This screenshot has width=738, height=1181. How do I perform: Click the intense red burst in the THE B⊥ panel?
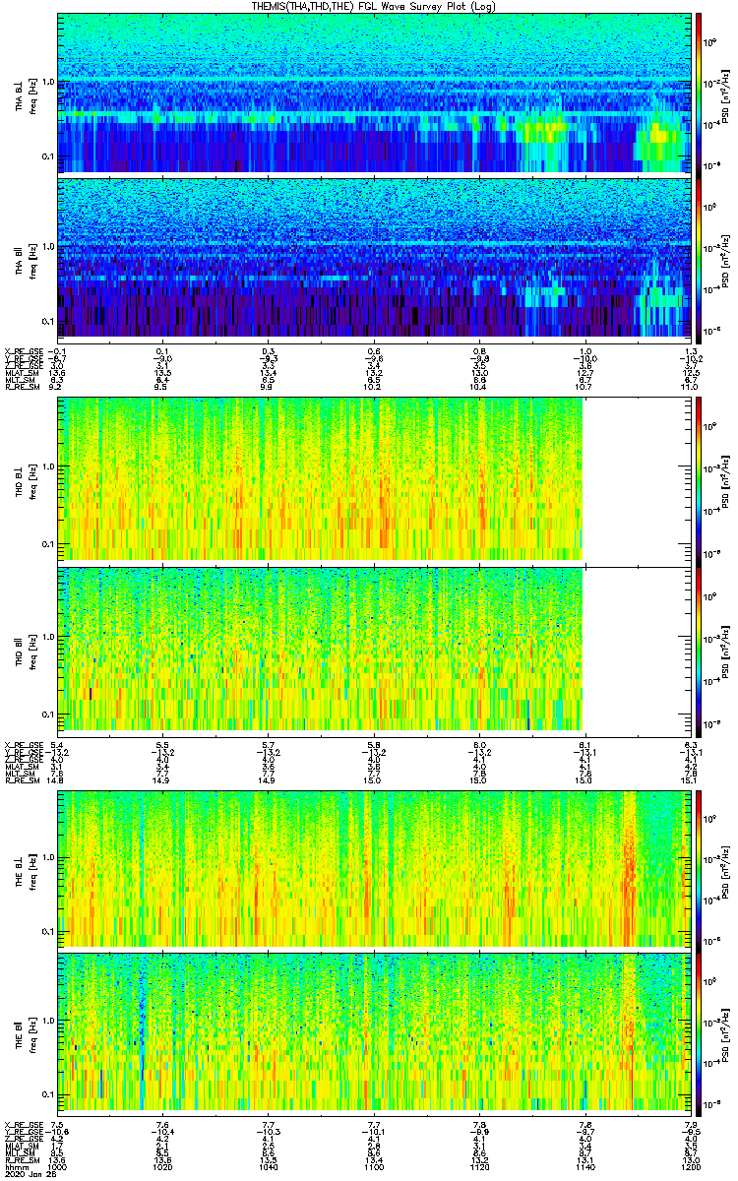(628, 871)
